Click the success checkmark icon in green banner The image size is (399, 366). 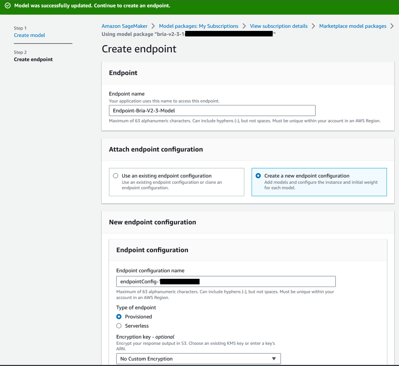point(8,6)
